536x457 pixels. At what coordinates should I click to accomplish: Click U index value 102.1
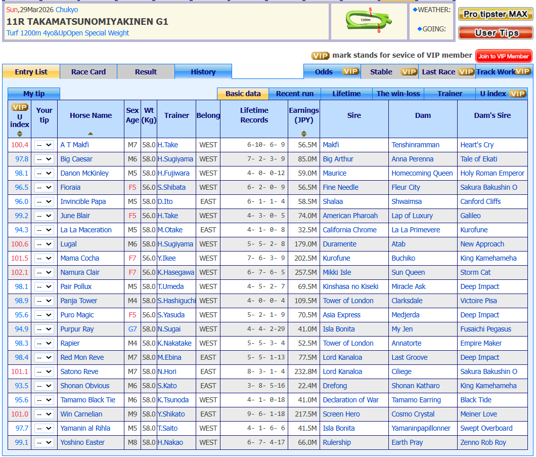click(x=20, y=273)
